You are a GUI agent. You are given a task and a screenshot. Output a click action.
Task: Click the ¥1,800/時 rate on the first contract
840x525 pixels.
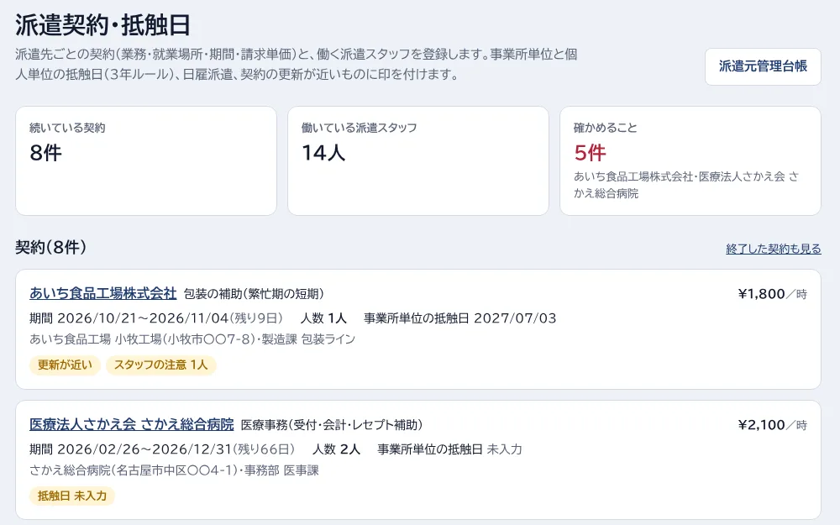(x=773, y=293)
